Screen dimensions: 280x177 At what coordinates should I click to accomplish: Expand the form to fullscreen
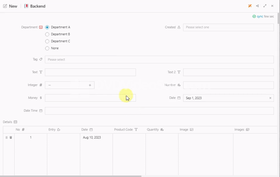pos(265,6)
